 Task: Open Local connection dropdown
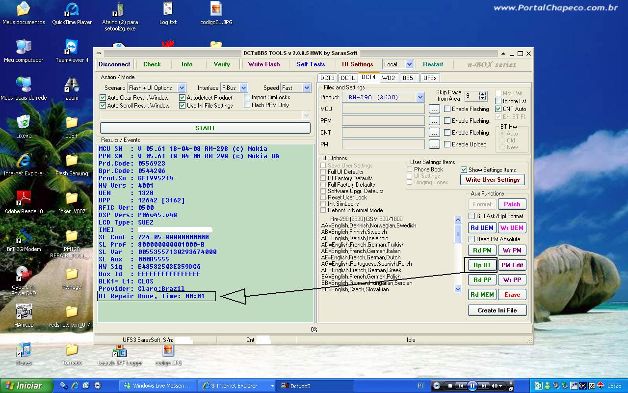(x=409, y=64)
